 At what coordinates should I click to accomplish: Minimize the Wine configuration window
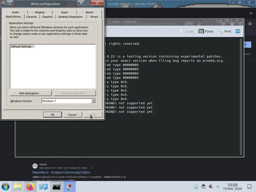pos(81,2)
